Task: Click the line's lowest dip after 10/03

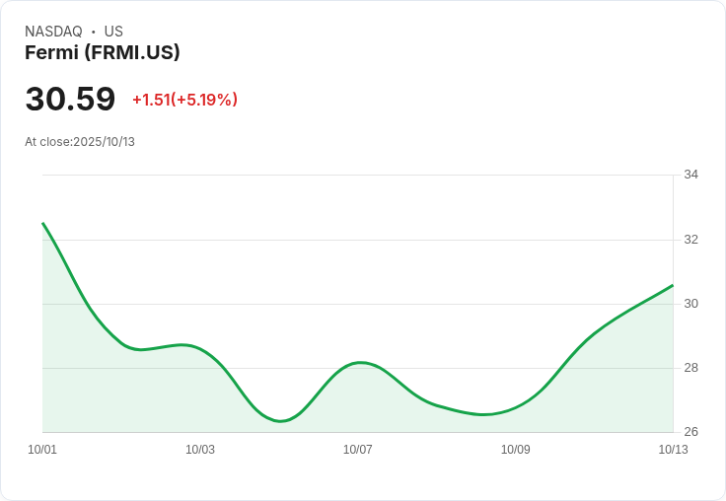Action: click(281, 421)
